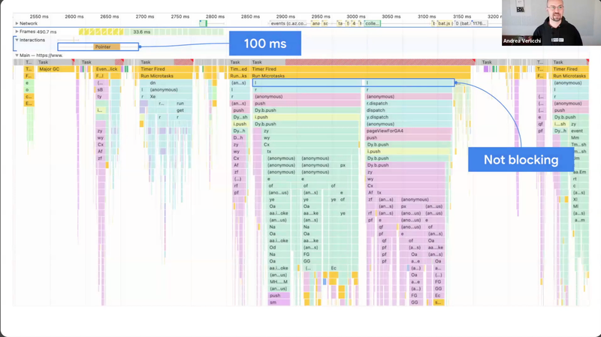Select the Od function entry

point(279,248)
